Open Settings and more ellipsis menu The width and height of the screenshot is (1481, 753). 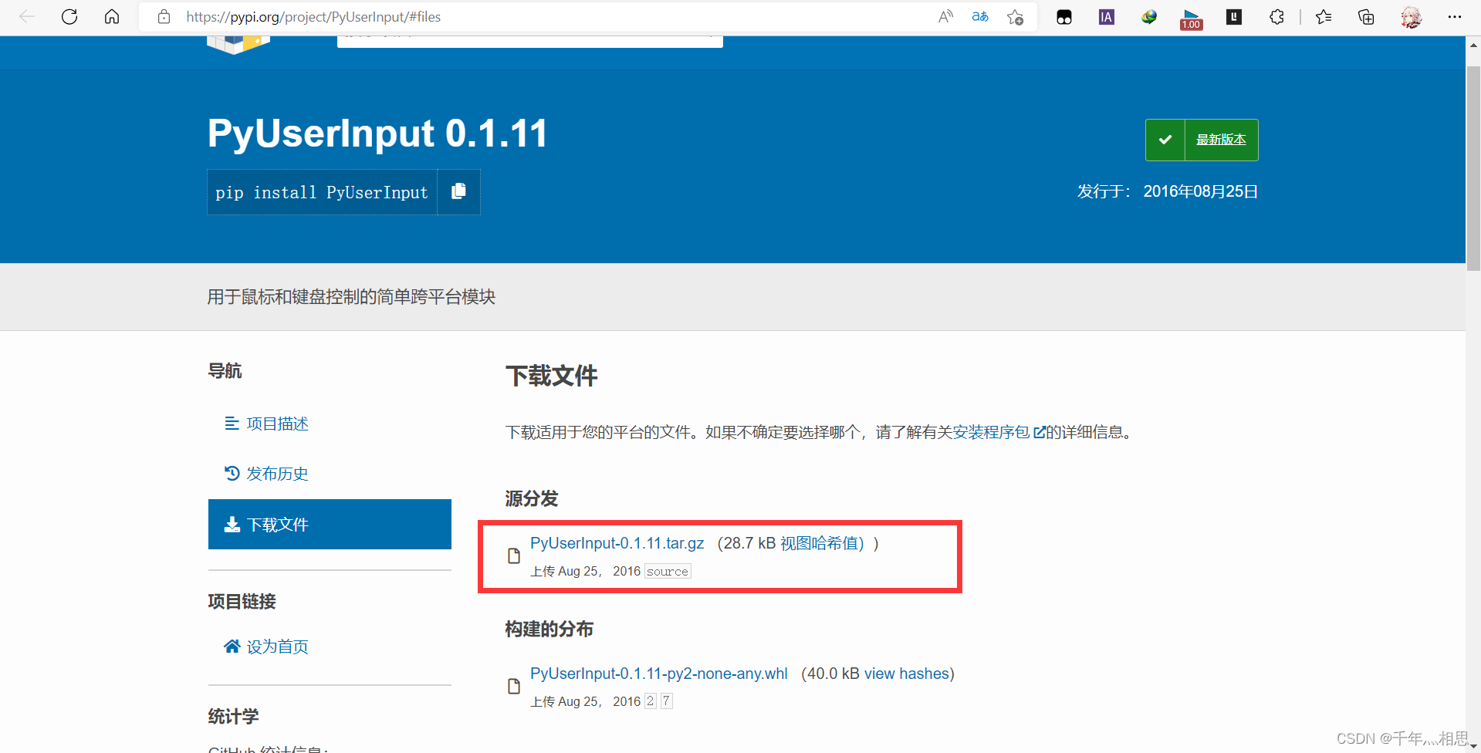(1456, 16)
